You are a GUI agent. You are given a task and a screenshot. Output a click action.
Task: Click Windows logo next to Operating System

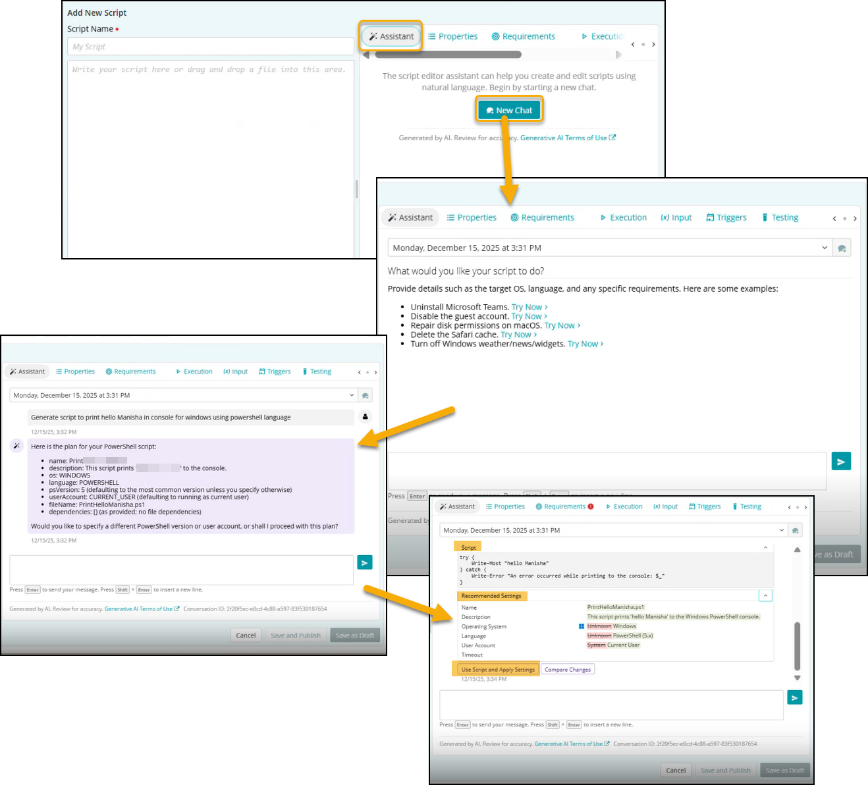tap(582, 626)
